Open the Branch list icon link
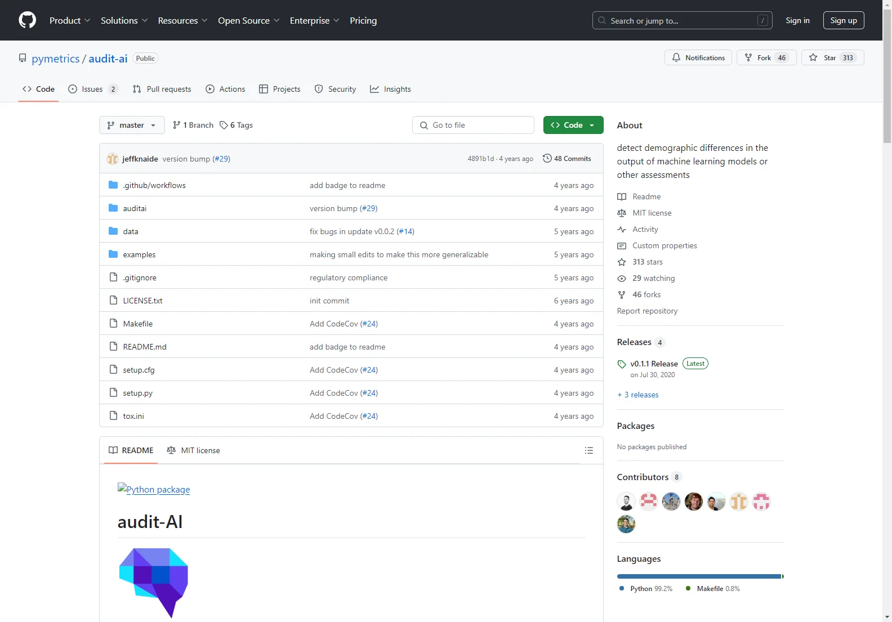 193,125
